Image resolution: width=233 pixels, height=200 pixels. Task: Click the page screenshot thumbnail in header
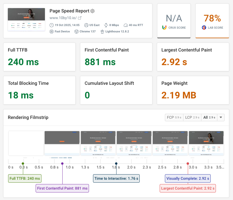click(26, 19)
